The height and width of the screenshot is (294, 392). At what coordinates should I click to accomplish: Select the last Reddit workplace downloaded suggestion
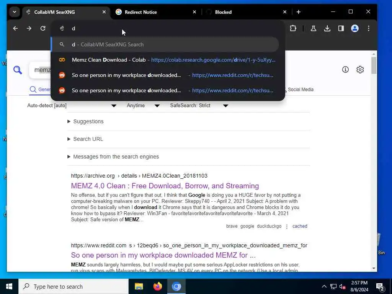[x=168, y=90]
